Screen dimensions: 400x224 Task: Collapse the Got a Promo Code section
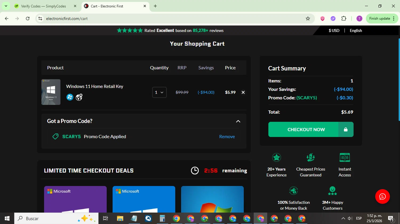point(238,121)
